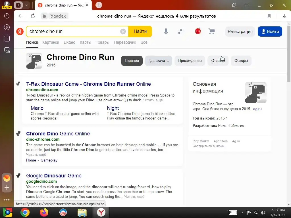Open the Gameplay sitelink
The image size is (291, 218).
point(49,160)
